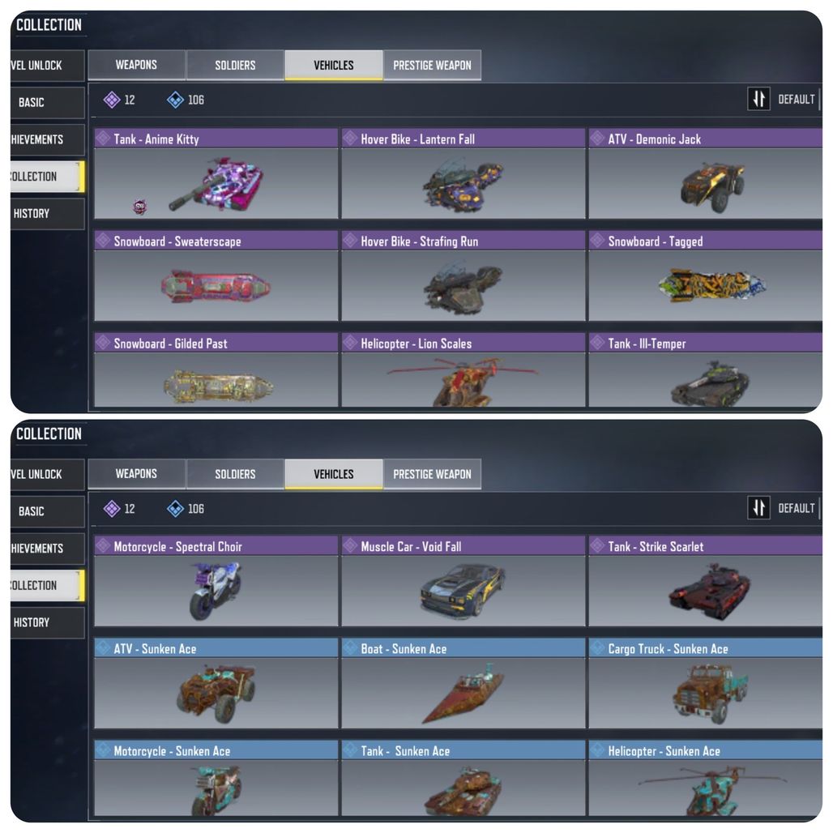This screenshot has height=833, width=833.
Task: Click the blue rare diamond icon showing 106
Action: pos(175,100)
